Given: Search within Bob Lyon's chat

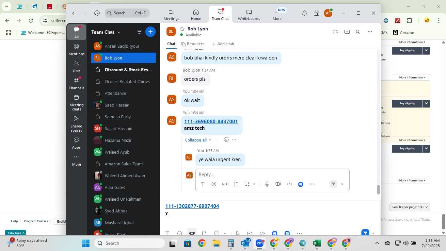Looking at the screenshot, I should [x=358, y=32].
